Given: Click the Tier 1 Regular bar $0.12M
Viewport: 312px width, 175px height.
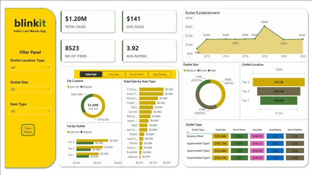Looking at the screenshot, I should (82, 157).
